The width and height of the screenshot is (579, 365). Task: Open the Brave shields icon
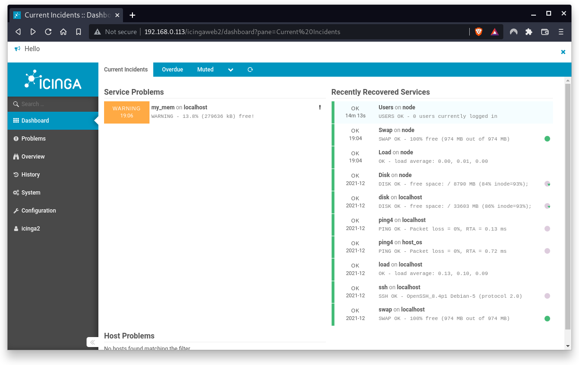pyautogui.click(x=478, y=32)
